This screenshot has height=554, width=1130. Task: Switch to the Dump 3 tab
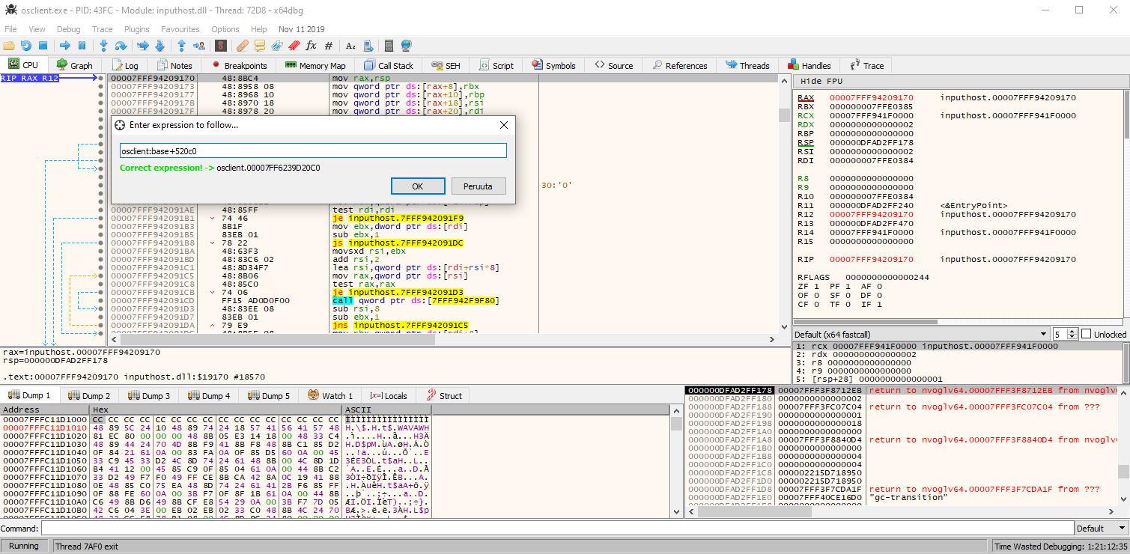point(148,396)
